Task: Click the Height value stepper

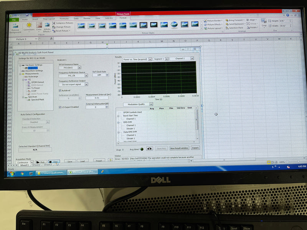Action: point(290,21)
